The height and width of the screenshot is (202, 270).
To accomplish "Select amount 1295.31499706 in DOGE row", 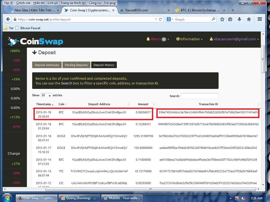I will (x=143, y=136).
